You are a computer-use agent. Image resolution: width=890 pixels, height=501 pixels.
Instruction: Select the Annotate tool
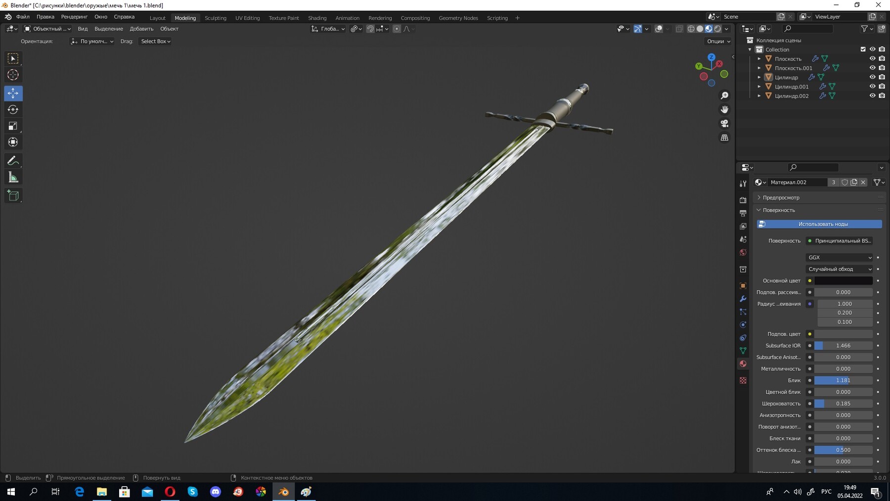click(13, 160)
